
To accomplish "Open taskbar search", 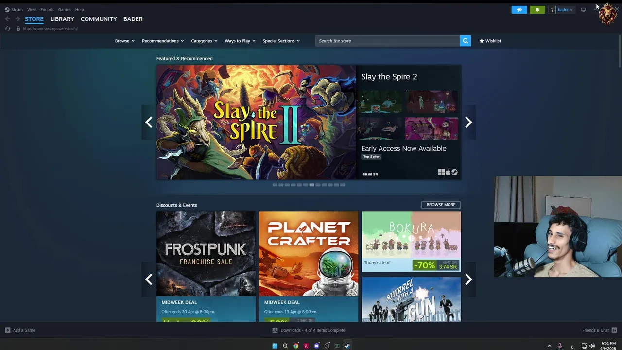I will point(285,346).
